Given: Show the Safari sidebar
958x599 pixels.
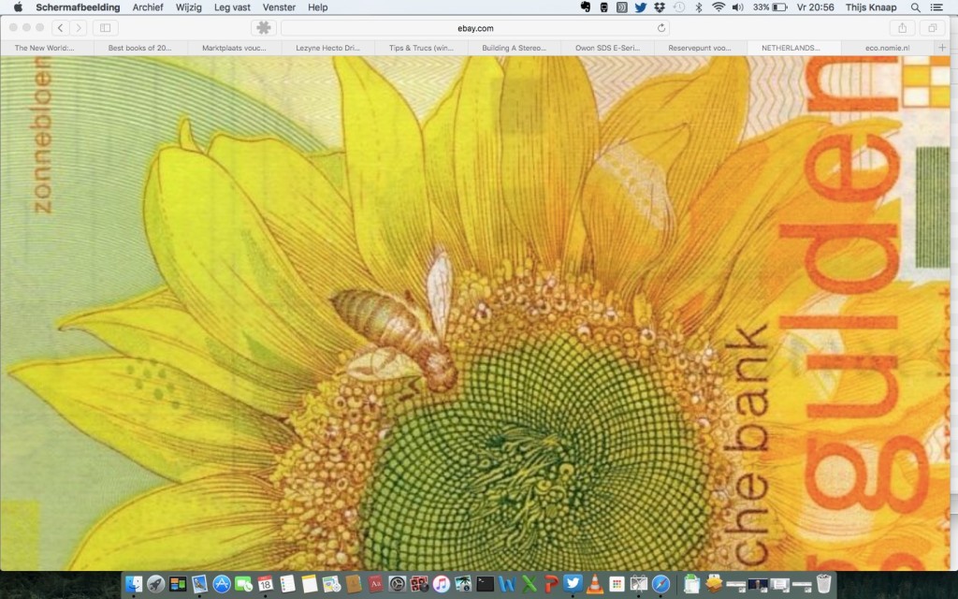Looking at the screenshot, I should click(105, 27).
